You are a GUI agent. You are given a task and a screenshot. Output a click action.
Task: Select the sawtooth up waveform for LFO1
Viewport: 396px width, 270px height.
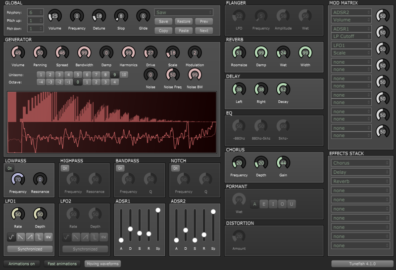[30, 237]
